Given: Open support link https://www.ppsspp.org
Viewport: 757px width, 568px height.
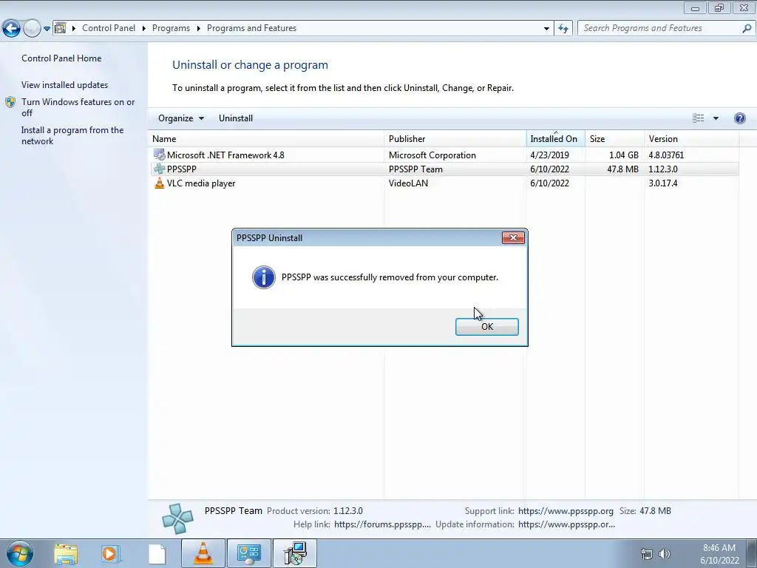Looking at the screenshot, I should (566, 510).
